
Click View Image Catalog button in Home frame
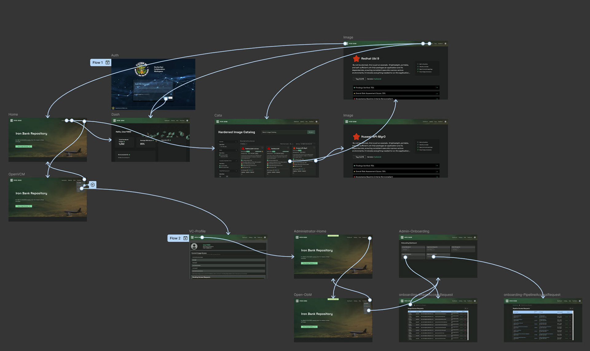[24, 146]
